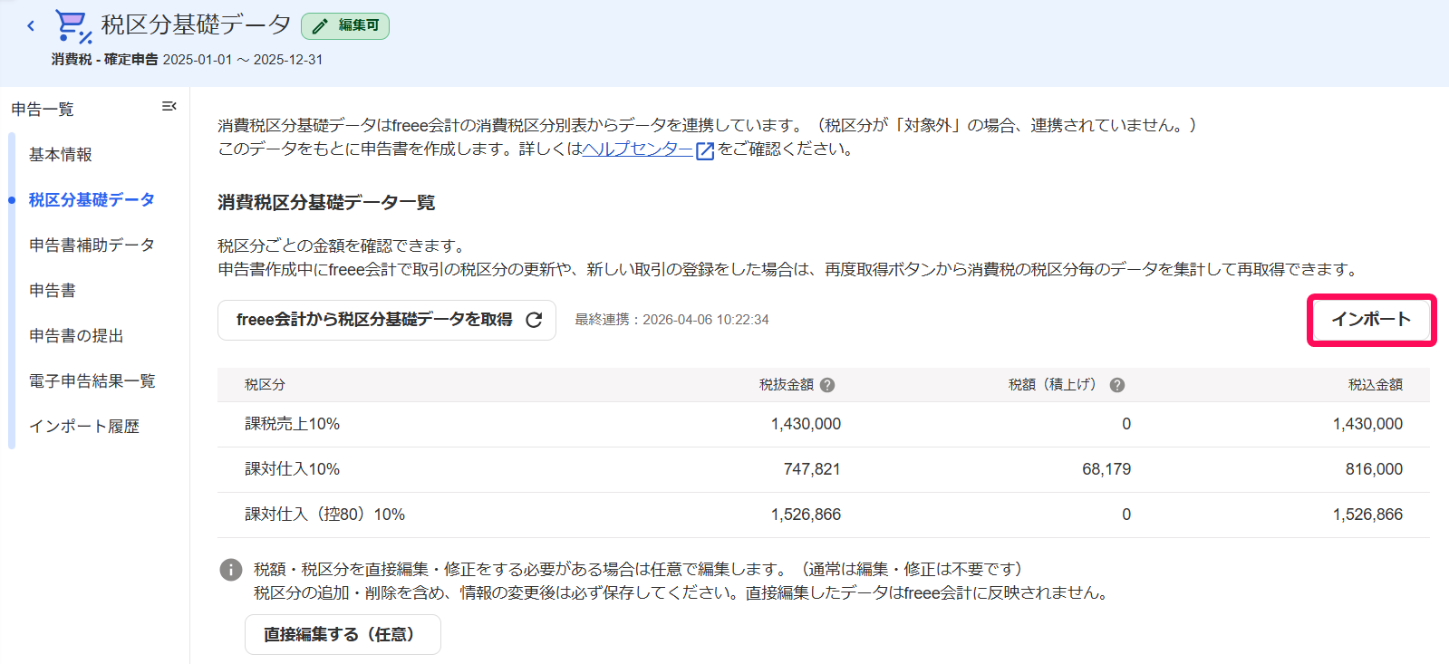This screenshot has height=664, width=1449.
Task: Open 基本情報 in sidebar
Action: click(61, 155)
